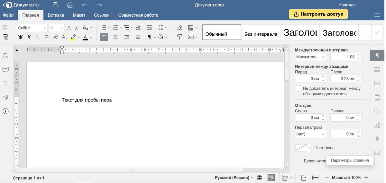The height and width of the screenshot is (183, 386).
Task: Open line spacing dropdown in toolbar
Action: 162,28
